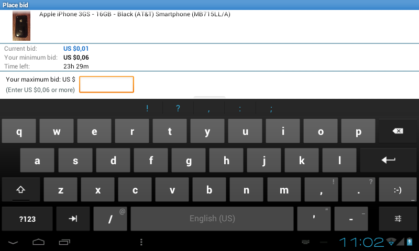Toggle the shift key on the keyboard
Image resolution: width=419 pixels, height=251 pixels.
[x=21, y=189]
